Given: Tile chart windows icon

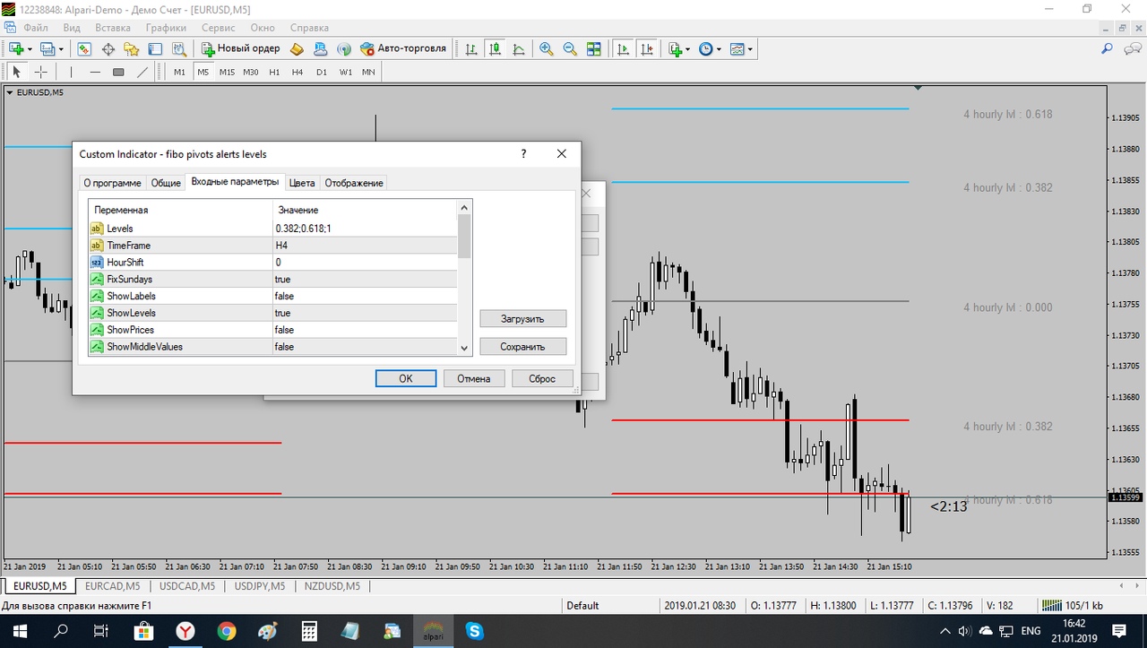Looking at the screenshot, I should pyautogui.click(x=593, y=48).
